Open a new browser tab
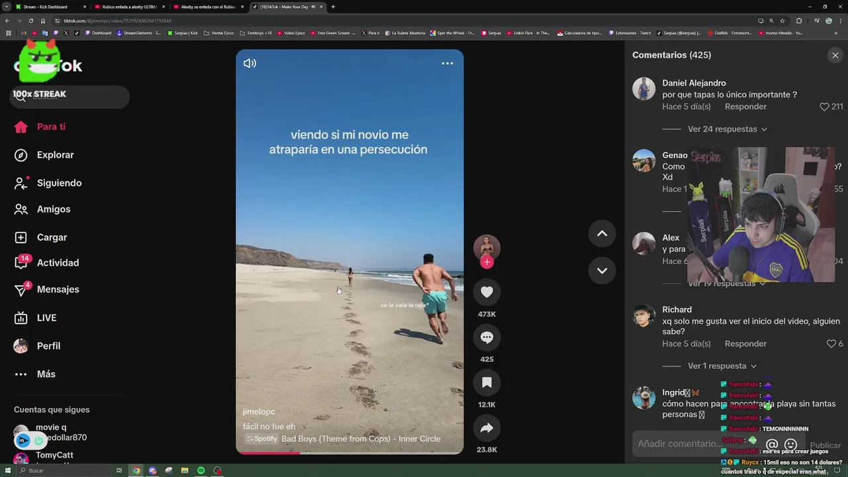The image size is (848, 477). (x=333, y=7)
